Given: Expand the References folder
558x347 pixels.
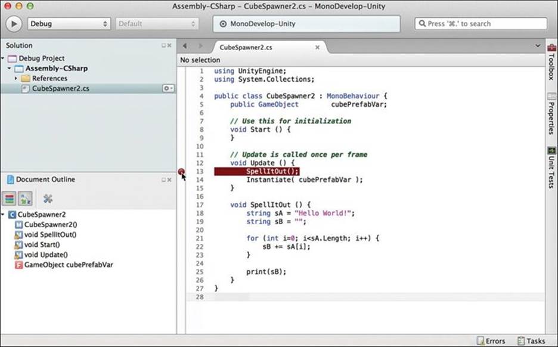Looking at the screenshot, I should (x=15, y=78).
